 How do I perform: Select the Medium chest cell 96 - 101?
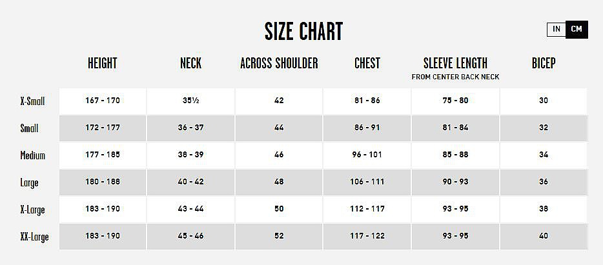(367, 155)
